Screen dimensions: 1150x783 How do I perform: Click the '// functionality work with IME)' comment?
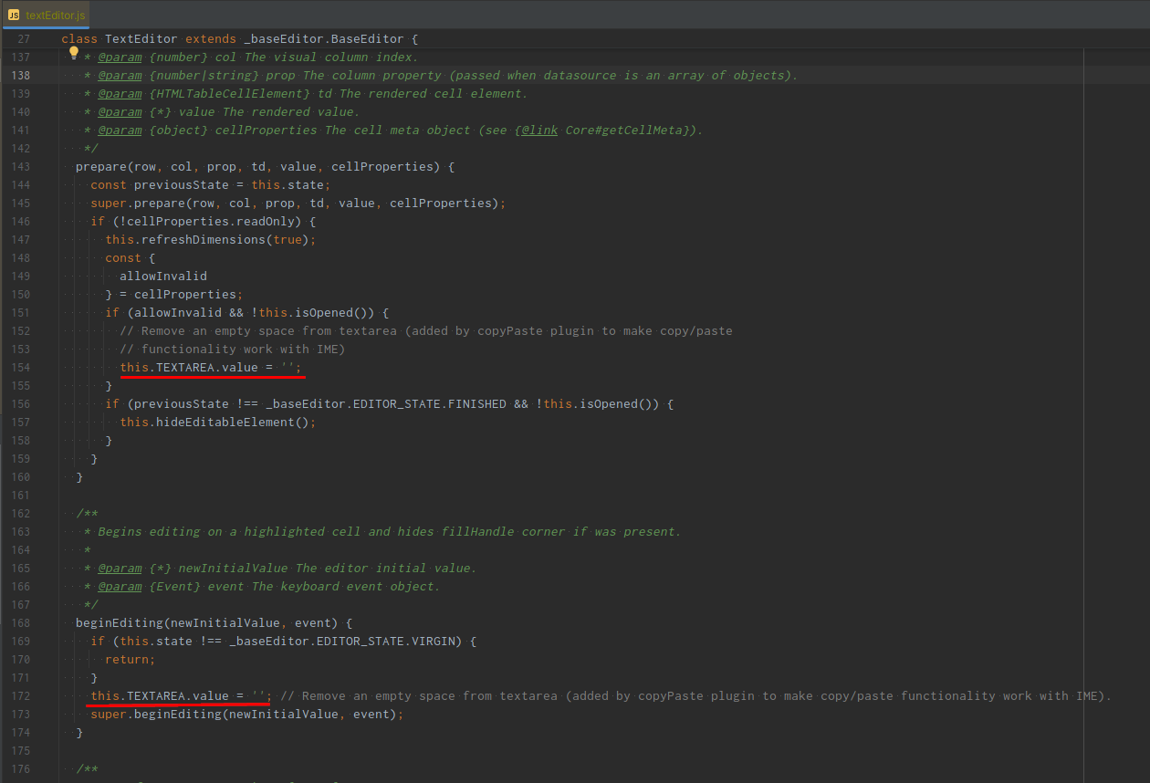coord(233,349)
